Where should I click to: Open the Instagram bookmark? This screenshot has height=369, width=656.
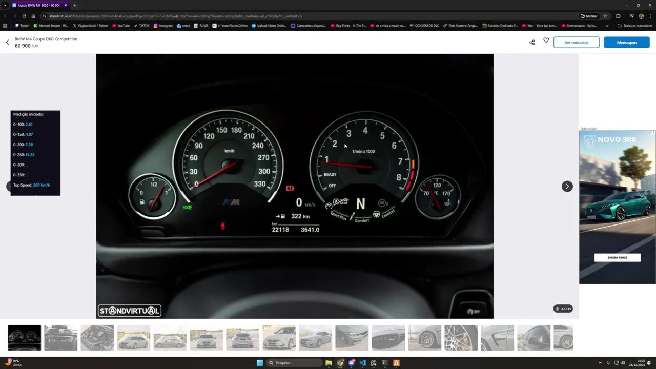click(163, 25)
